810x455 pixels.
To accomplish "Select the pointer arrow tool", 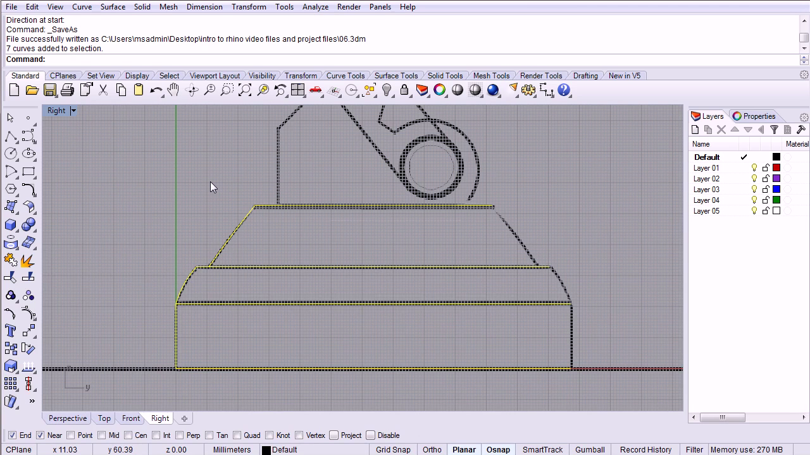I will [x=11, y=118].
